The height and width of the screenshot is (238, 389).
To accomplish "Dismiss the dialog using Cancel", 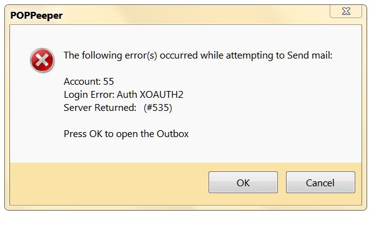I will click(320, 183).
